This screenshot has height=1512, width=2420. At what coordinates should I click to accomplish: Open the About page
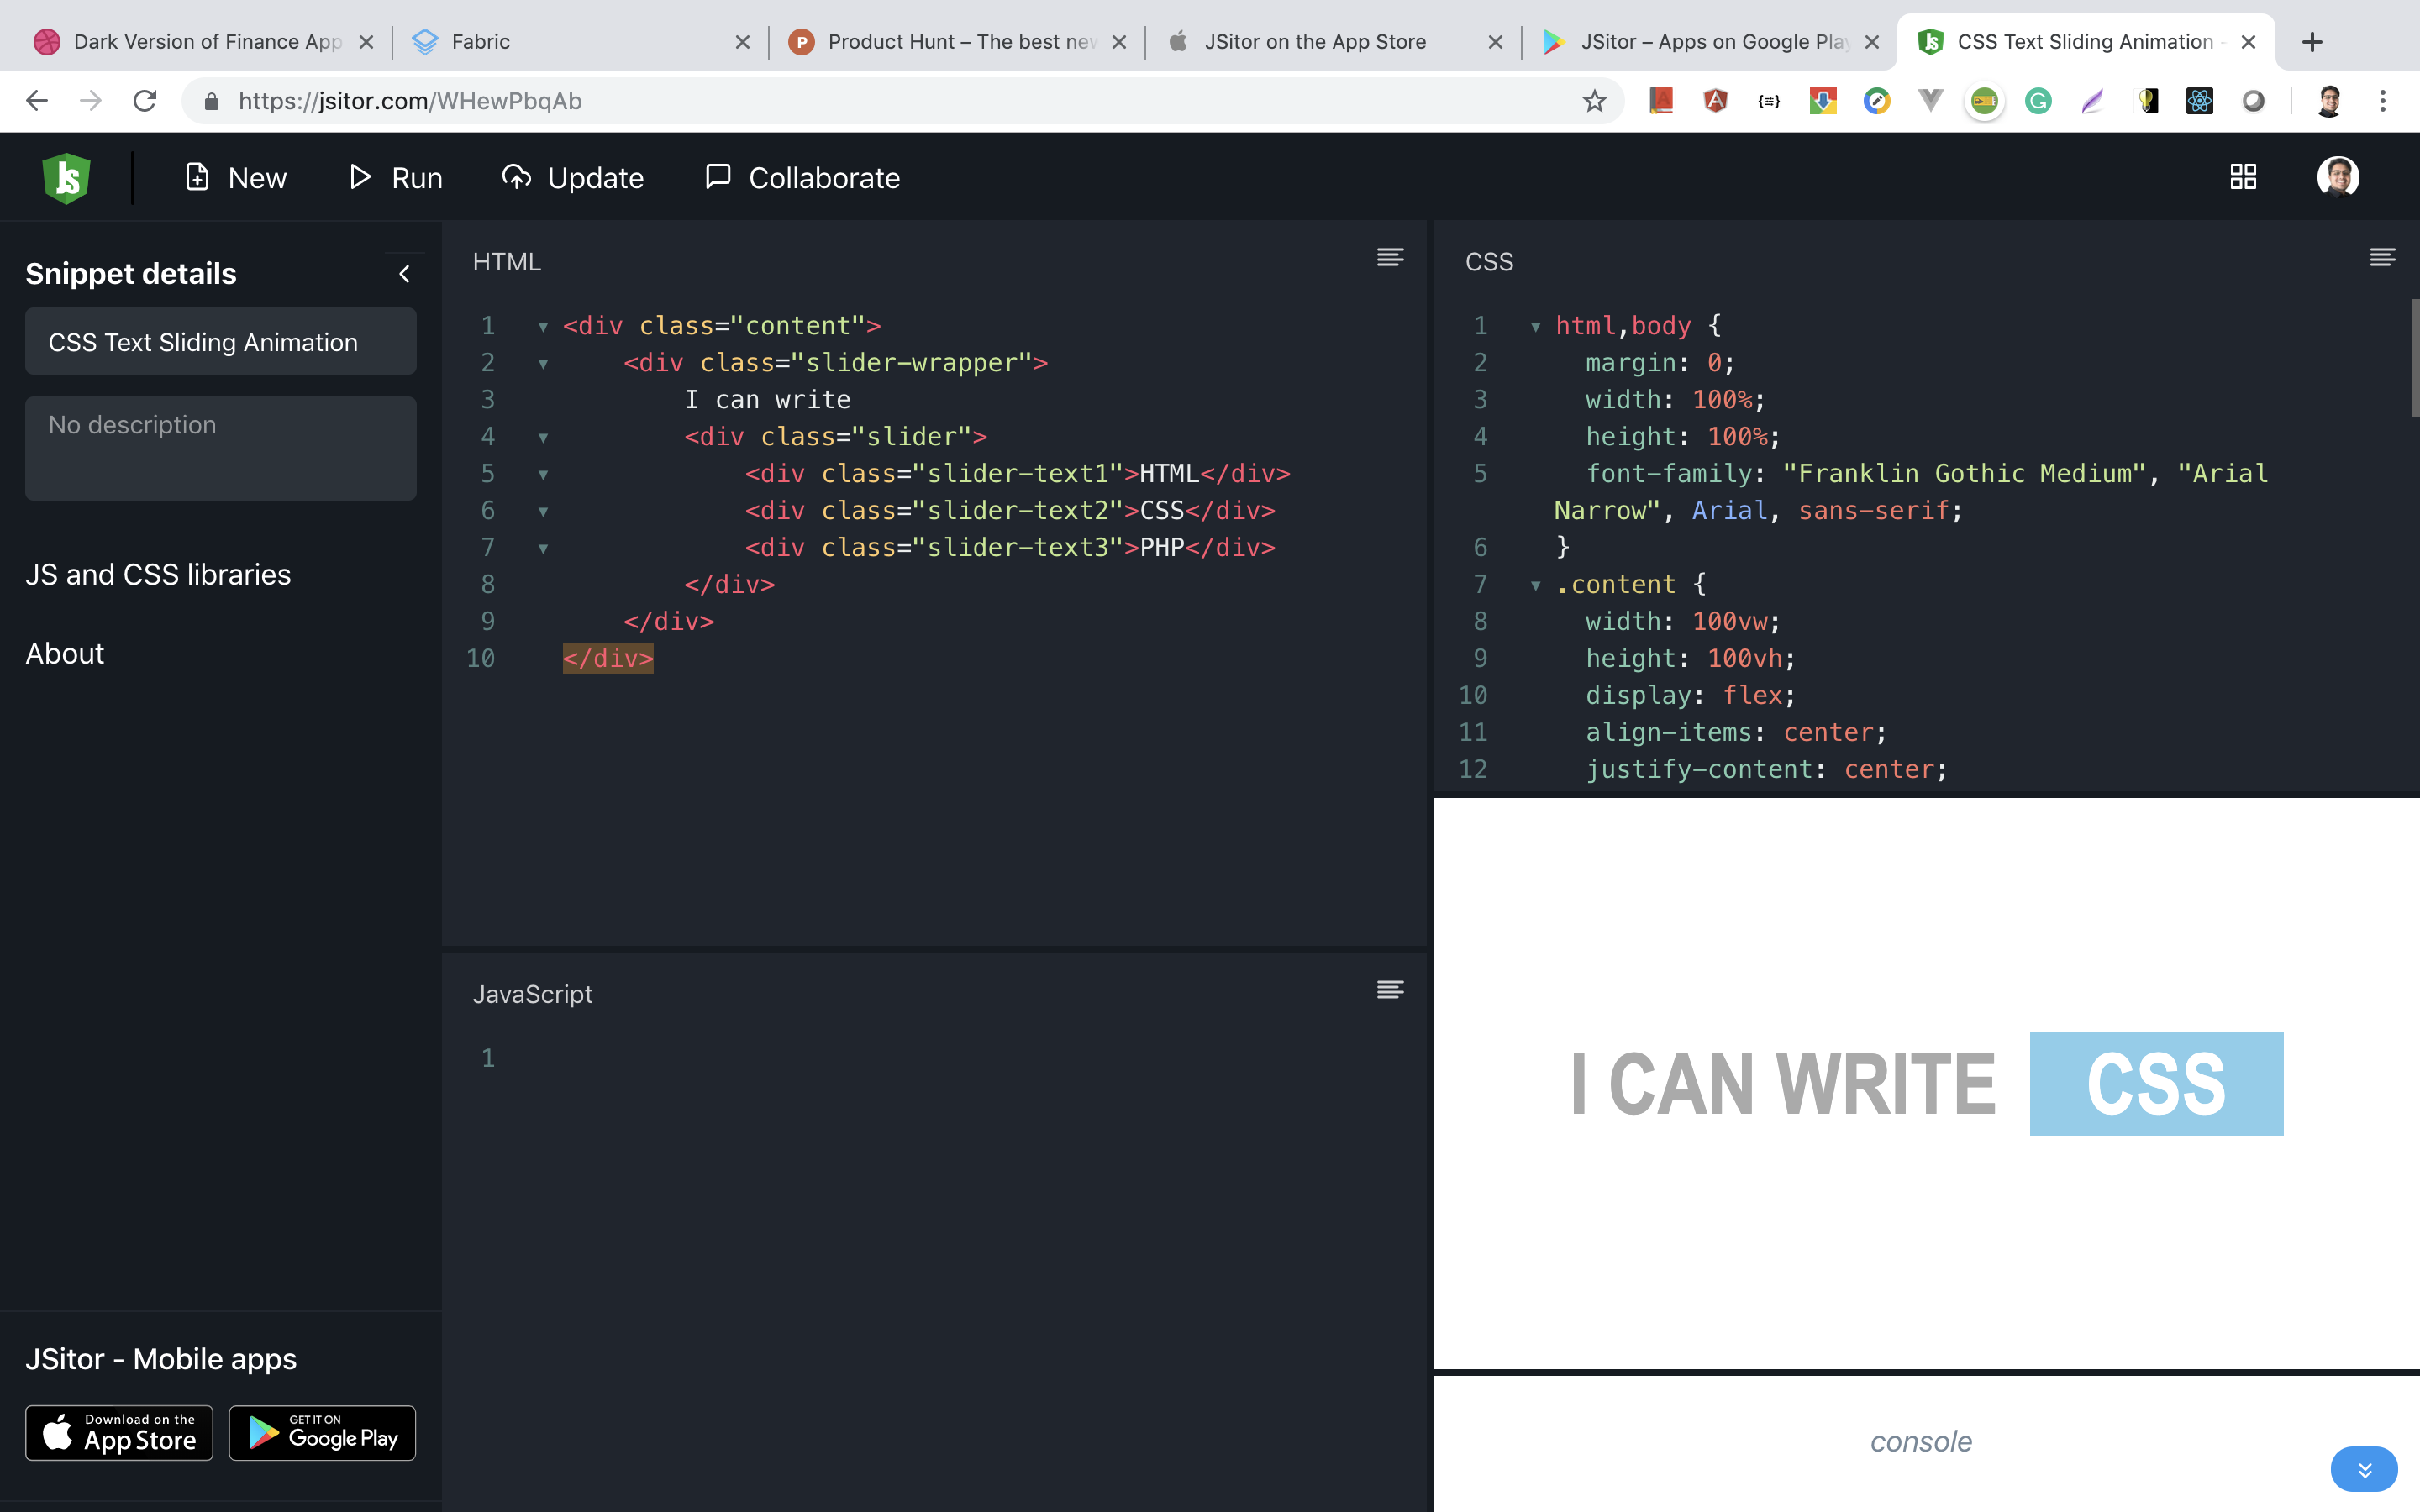pos(64,654)
